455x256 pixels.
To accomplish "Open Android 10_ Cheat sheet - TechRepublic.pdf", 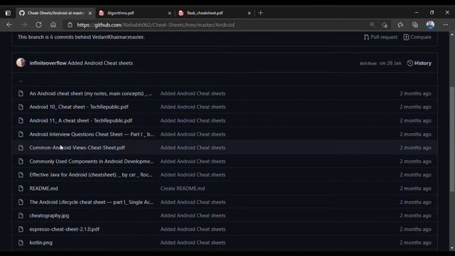I will coord(79,107).
